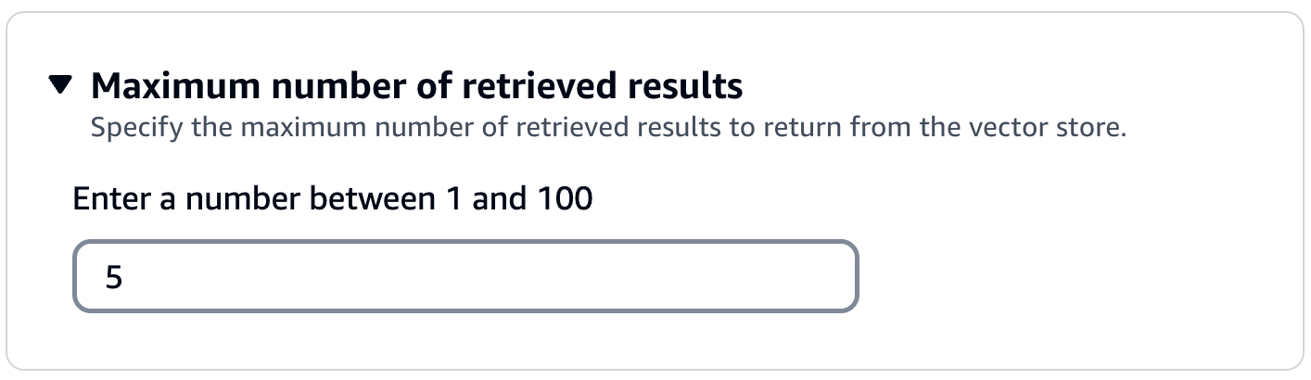This screenshot has width=1311, height=380.
Task: Toggle the downward arrow beside the heading
Action: (60, 86)
